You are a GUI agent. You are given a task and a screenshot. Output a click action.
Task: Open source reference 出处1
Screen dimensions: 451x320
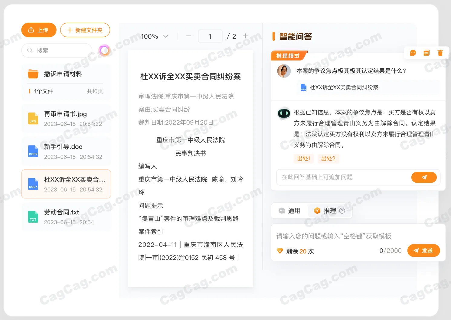(x=304, y=158)
